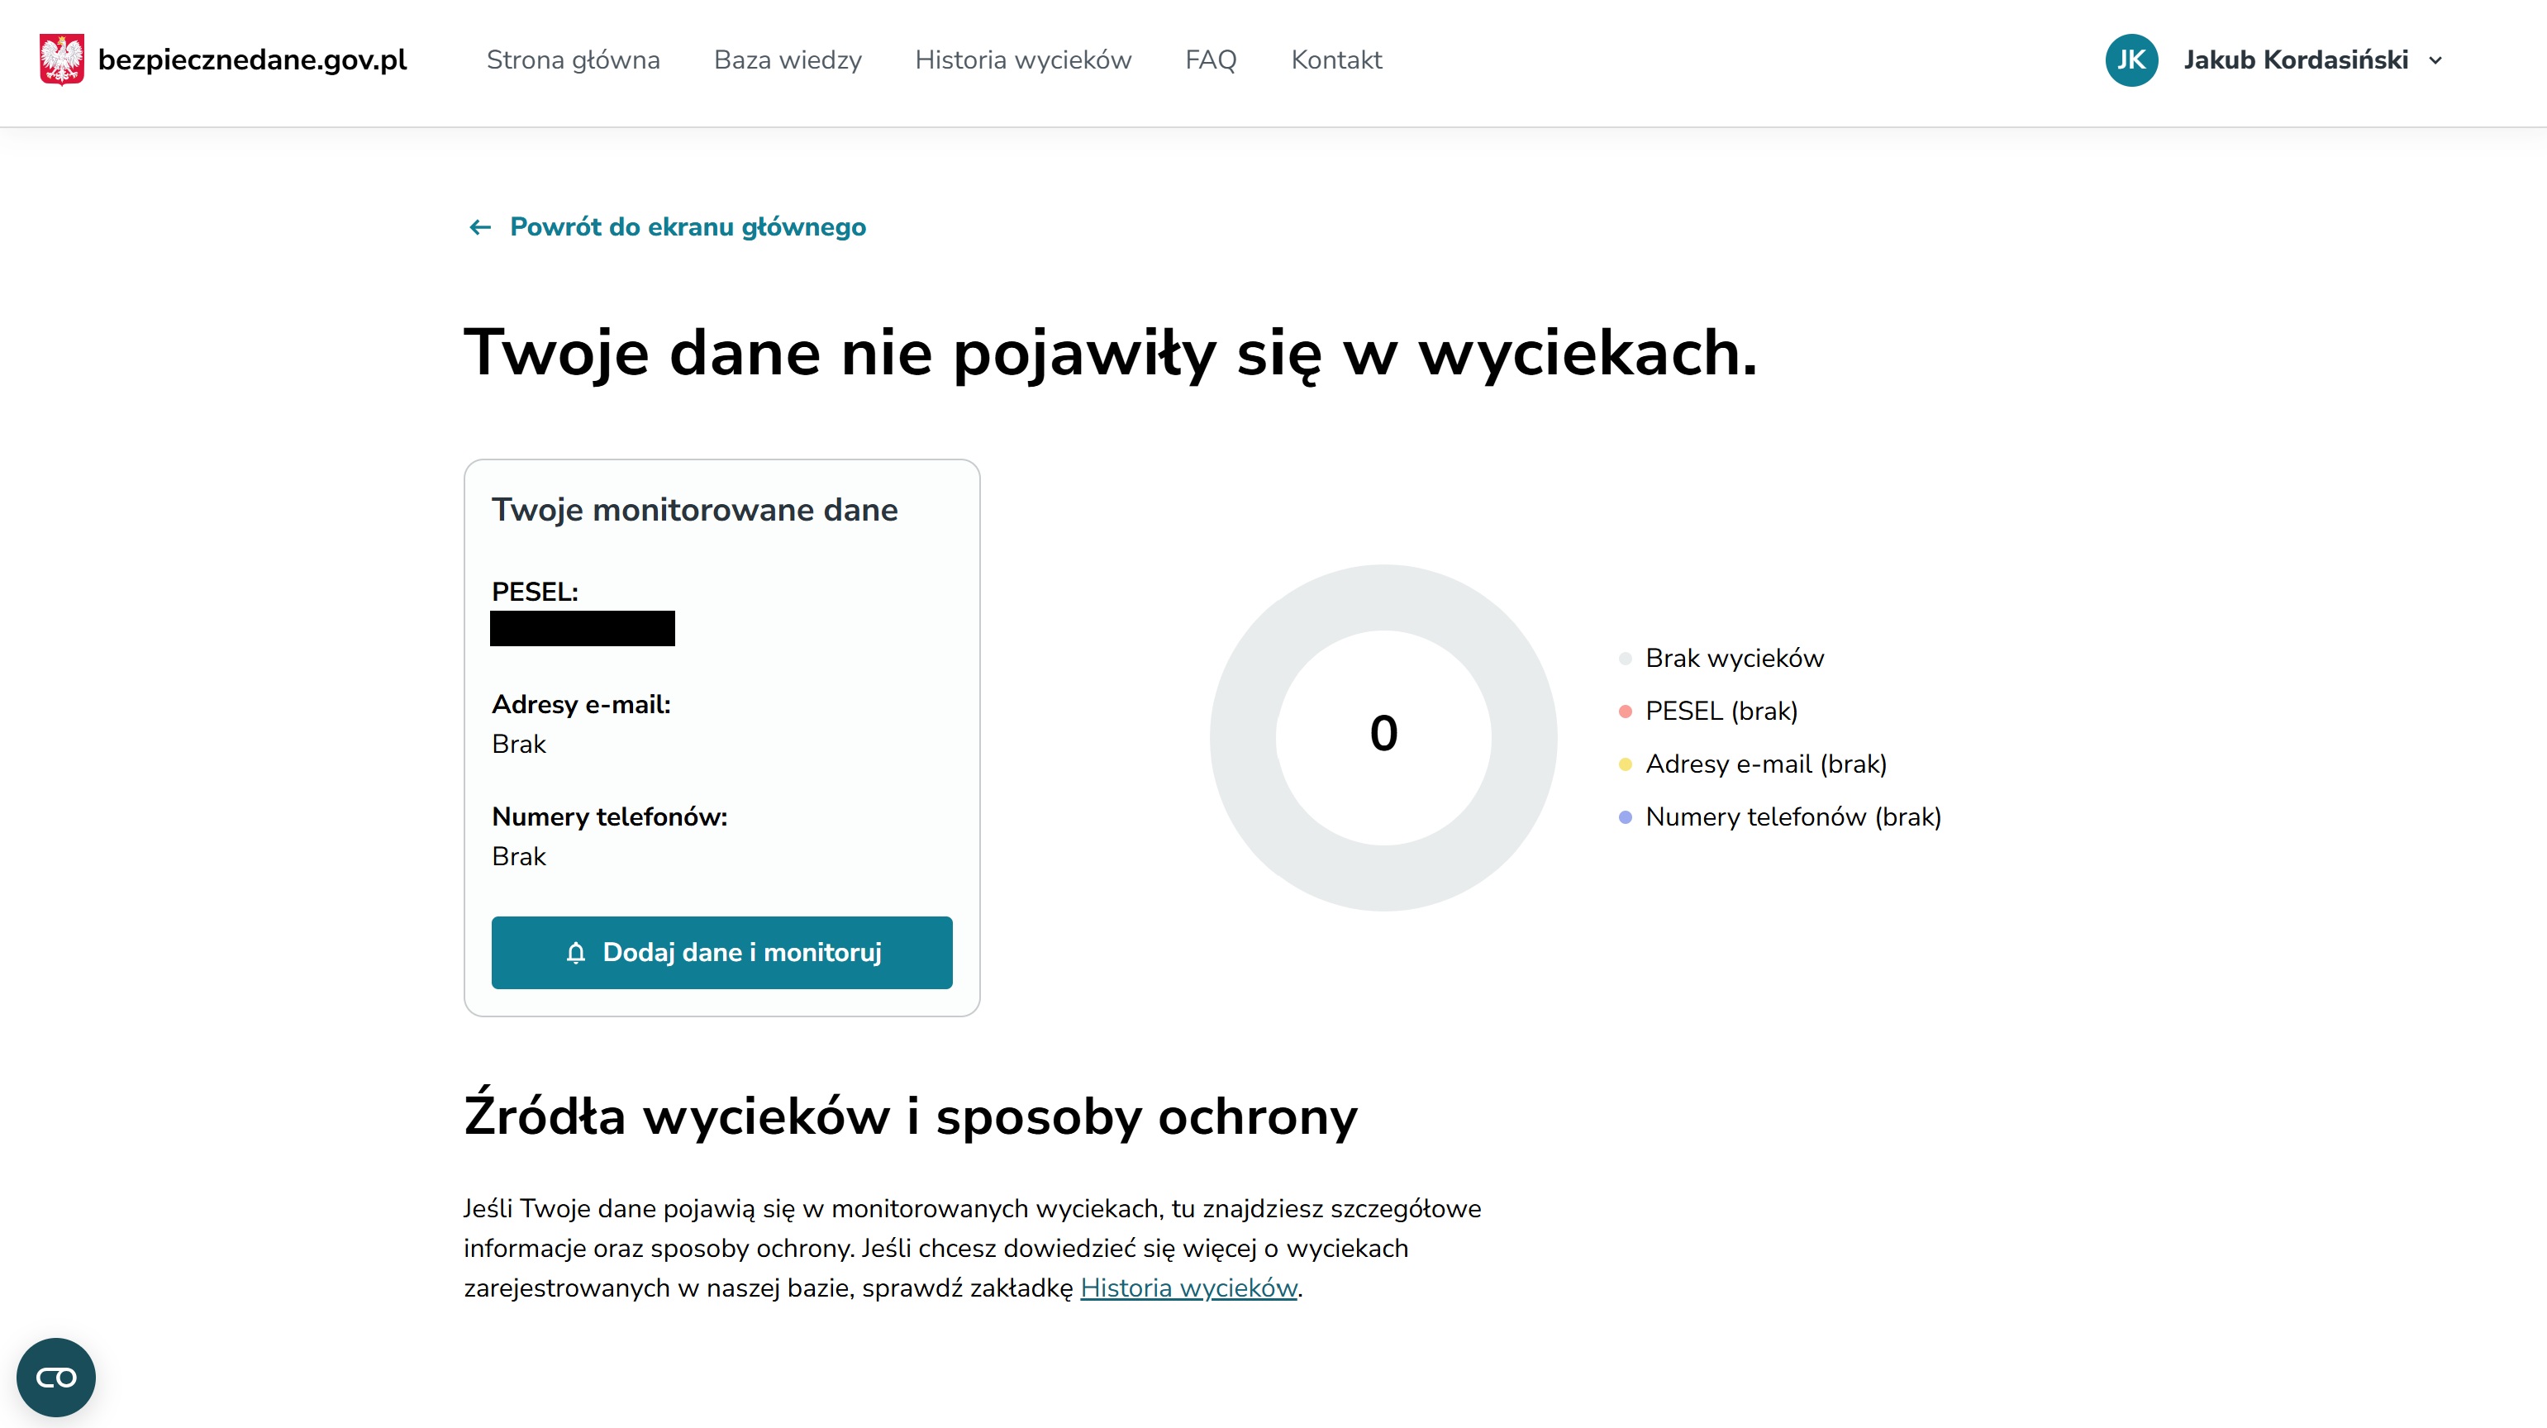Navigate to Kontakt
The width and height of the screenshot is (2547, 1428).
pyautogui.click(x=1335, y=60)
